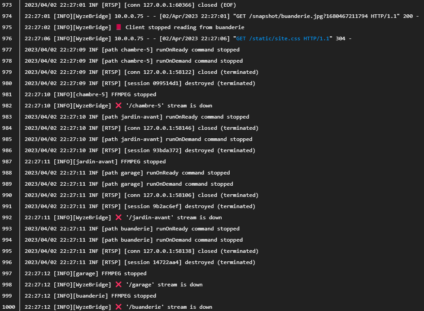Click the '[garage] FFMPEG stopped' log line
The width and height of the screenshot is (424, 311).
(x=85, y=273)
